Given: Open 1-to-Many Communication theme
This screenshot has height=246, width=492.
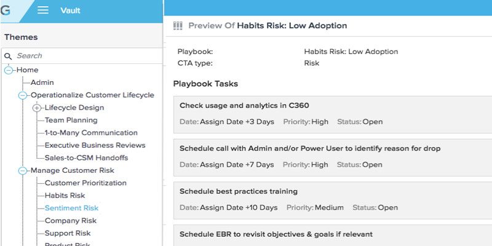Looking at the screenshot, I should click(91, 133).
